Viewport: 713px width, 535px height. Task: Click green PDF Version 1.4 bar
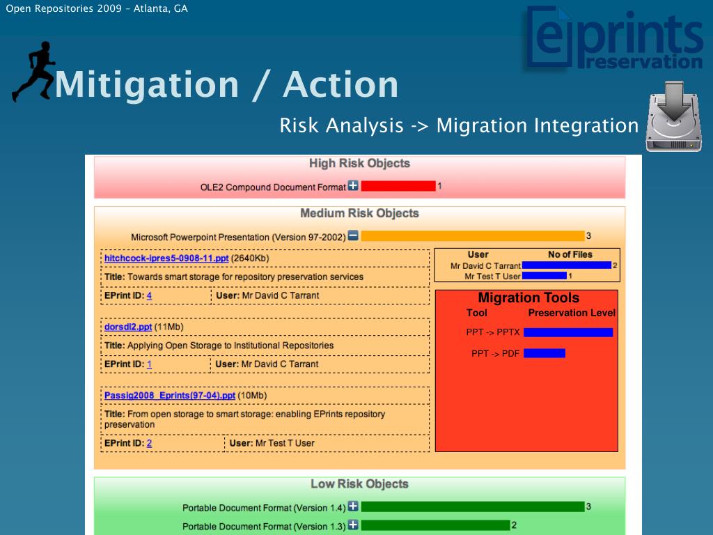pos(473,506)
